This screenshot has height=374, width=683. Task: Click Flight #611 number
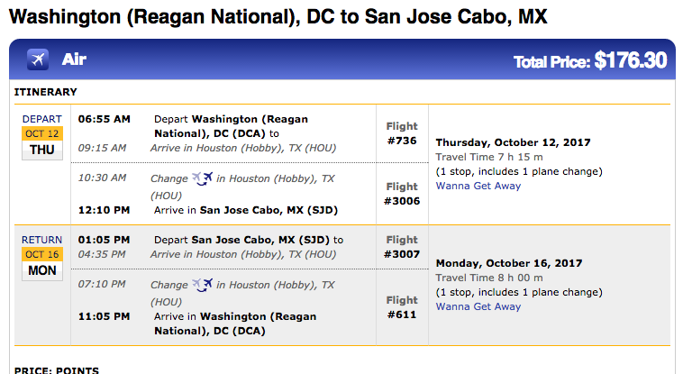[x=402, y=315]
